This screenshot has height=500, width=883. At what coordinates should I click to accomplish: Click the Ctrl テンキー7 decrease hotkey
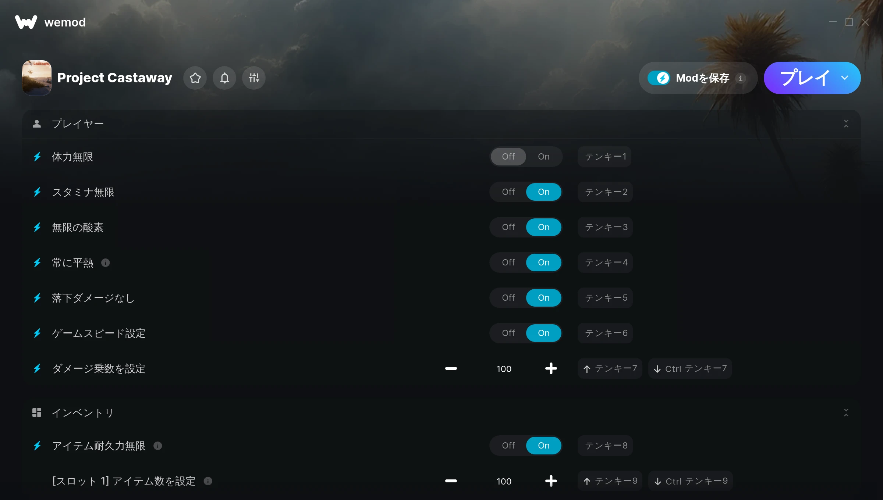point(690,368)
